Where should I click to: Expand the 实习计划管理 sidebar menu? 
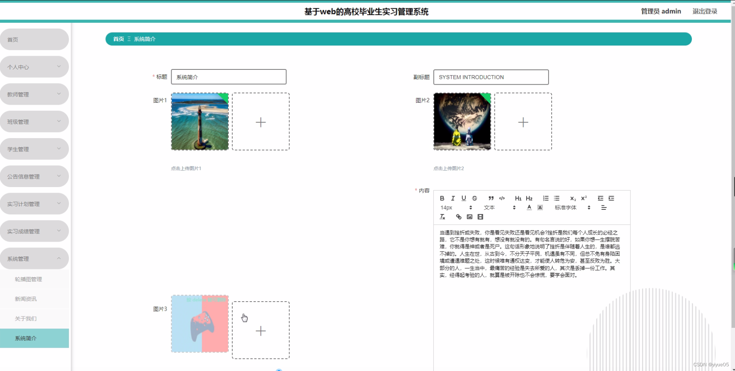[x=34, y=204]
